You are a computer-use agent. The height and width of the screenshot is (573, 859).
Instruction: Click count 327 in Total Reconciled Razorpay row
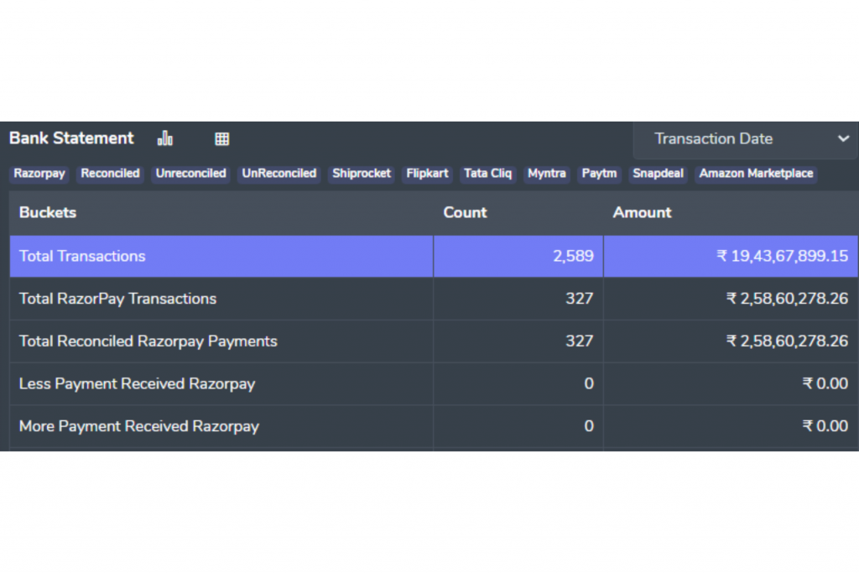coord(518,341)
